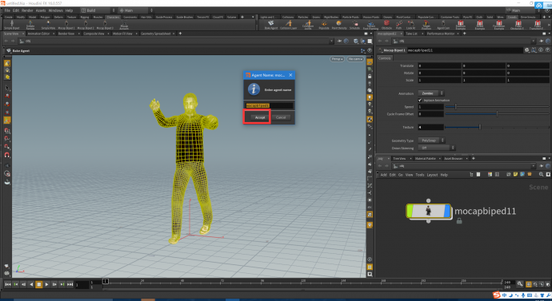Click the viewport Select tool arrow

pyautogui.click(x=7, y=88)
